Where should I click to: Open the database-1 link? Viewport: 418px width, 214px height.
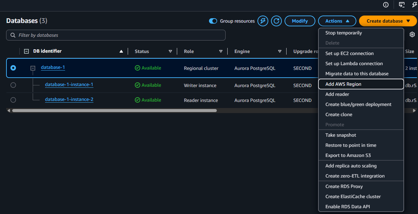pyautogui.click(x=53, y=68)
